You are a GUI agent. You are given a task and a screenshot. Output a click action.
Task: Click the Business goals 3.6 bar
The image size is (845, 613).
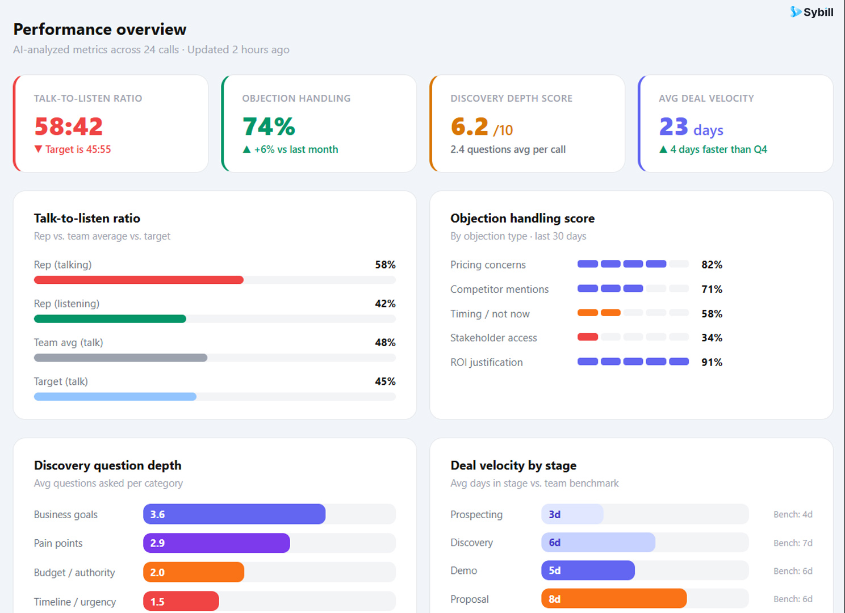(234, 514)
